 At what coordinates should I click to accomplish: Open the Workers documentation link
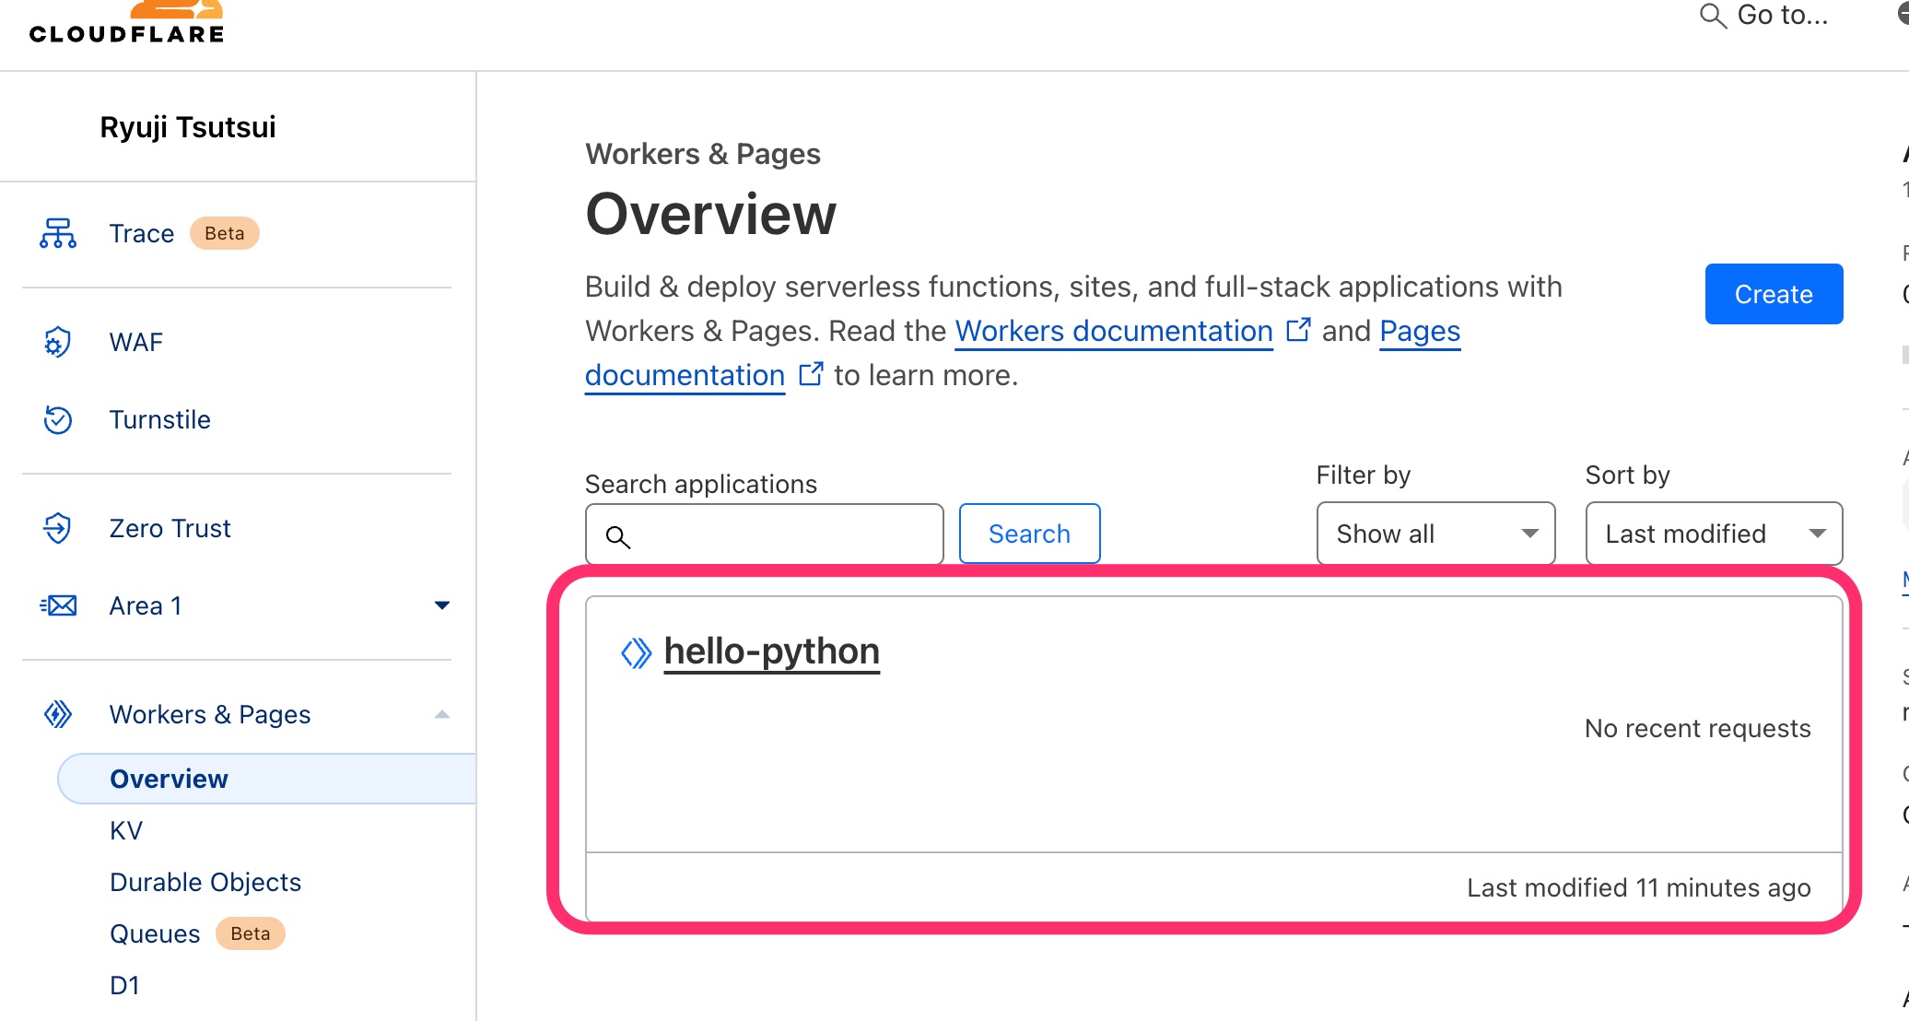(1114, 331)
